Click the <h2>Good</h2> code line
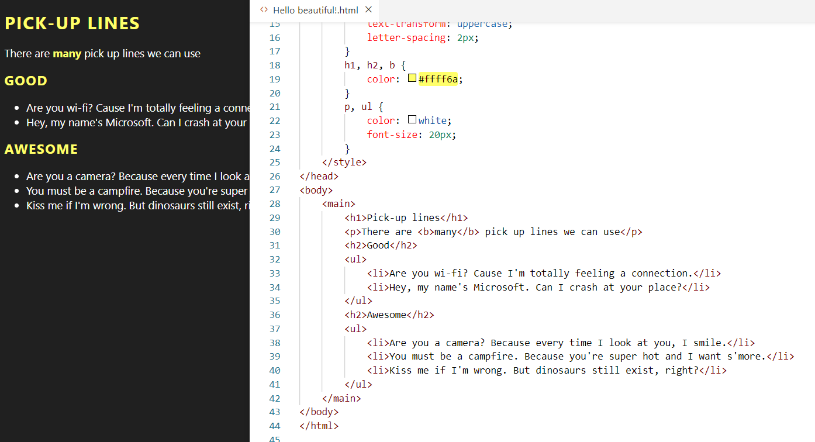The height and width of the screenshot is (442, 815). tap(381, 246)
